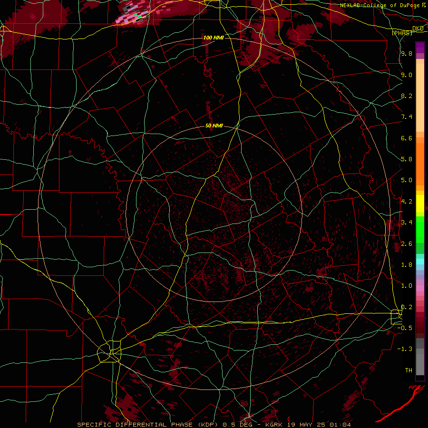The width and height of the screenshot is (428, 428).
Task: Click the bright green color bar segment
Action: 420,229
